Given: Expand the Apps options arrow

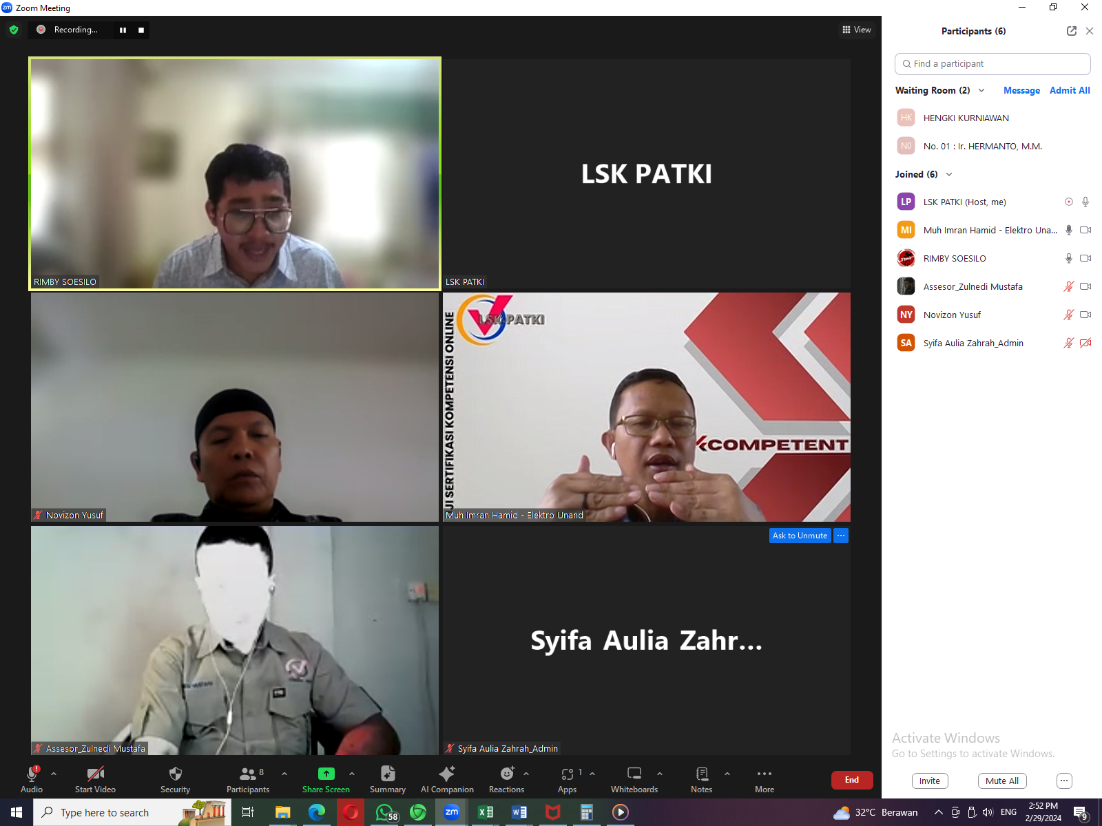Looking at the screenshot, I should point(592,774).
